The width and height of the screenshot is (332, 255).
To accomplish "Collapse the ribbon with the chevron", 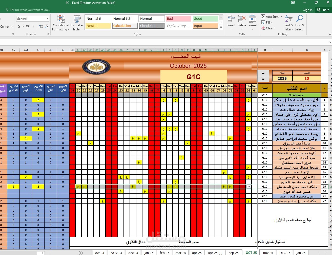I will point(330,34).
